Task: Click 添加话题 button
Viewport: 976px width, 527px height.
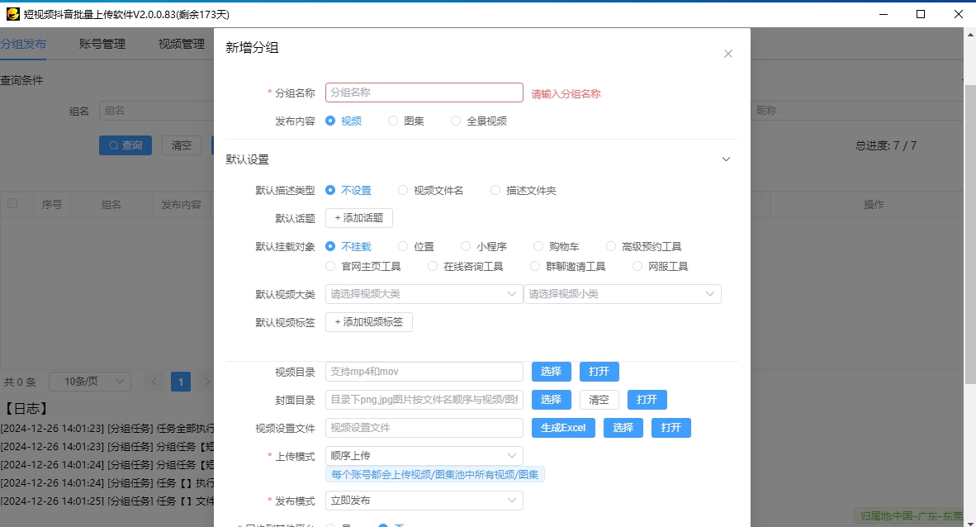Action: 359,218
